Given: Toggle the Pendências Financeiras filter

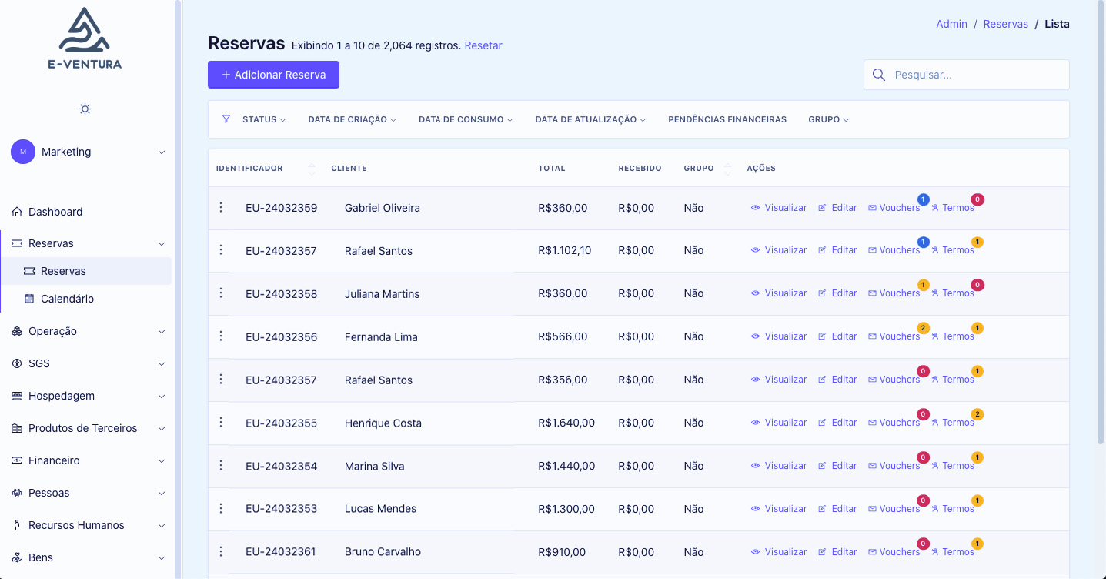Looking at the screenshot, I should tap(727, 119).
